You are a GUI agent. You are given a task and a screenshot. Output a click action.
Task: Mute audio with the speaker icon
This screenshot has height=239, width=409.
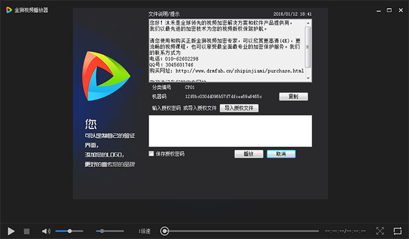pos(46,231)
